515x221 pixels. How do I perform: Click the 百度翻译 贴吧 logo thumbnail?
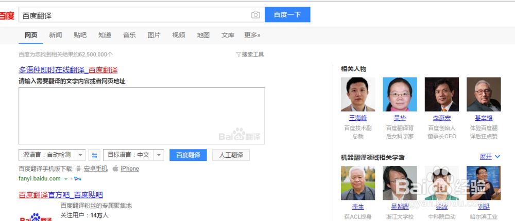pos(36,217)
